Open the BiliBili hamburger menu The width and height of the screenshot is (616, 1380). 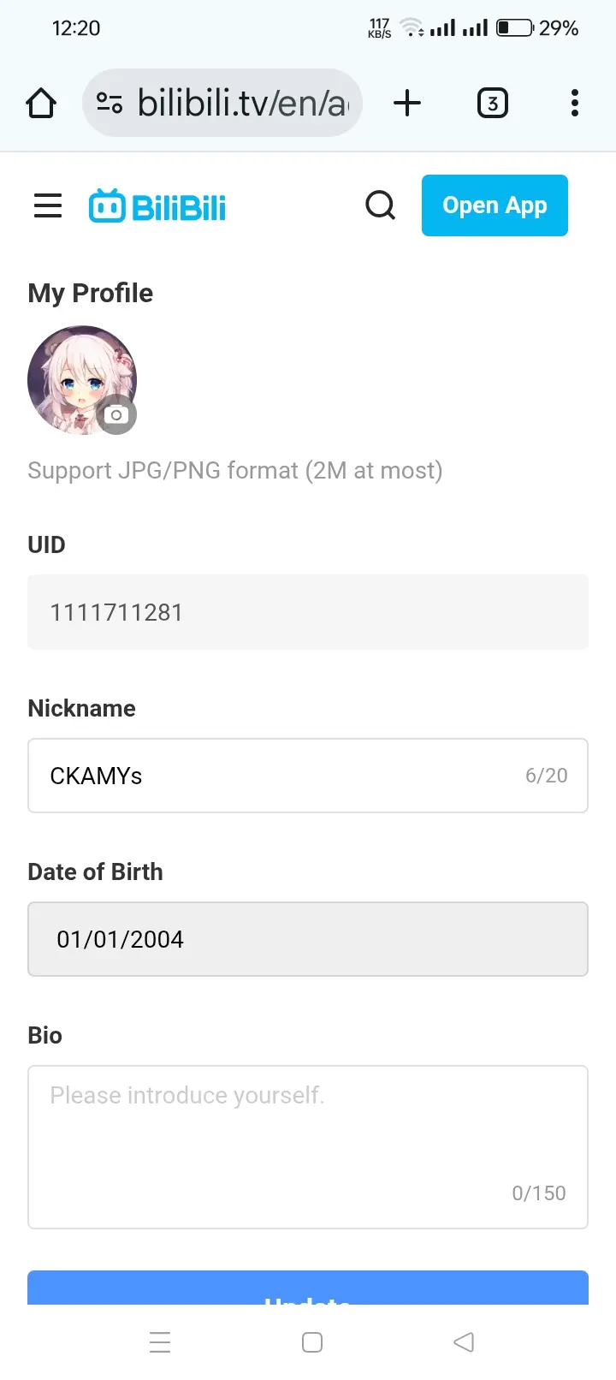[x=48, y=205]
